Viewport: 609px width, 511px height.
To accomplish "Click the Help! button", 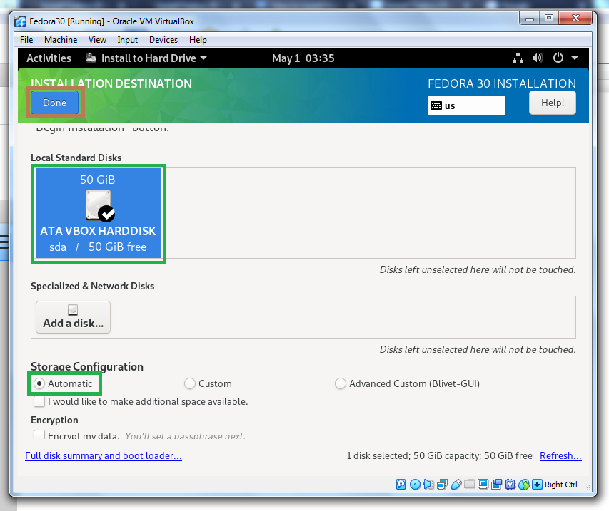I will tap(553, 103).
